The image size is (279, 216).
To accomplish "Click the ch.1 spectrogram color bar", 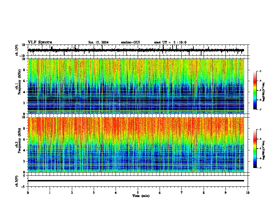I will pos(255,90).
